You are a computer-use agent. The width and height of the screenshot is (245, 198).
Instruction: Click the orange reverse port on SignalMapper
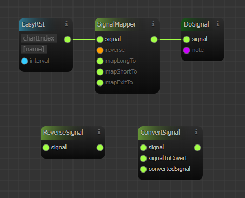tap(100, 50)
